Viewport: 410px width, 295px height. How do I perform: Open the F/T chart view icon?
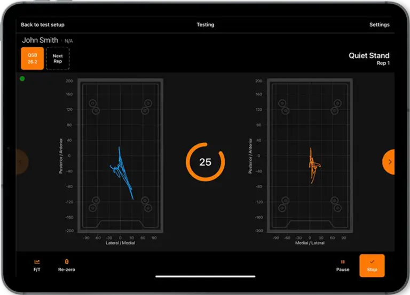click(37, 265)
